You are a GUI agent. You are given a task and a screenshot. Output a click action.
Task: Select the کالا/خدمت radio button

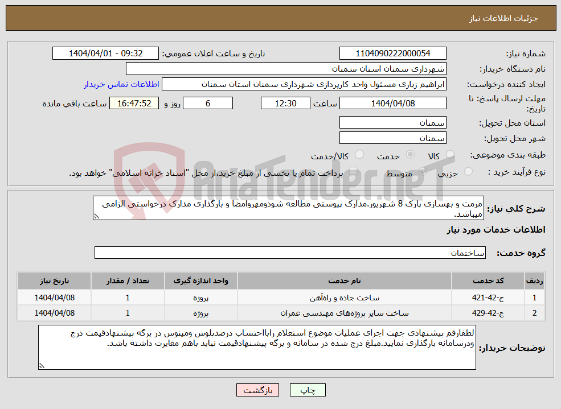359,154
